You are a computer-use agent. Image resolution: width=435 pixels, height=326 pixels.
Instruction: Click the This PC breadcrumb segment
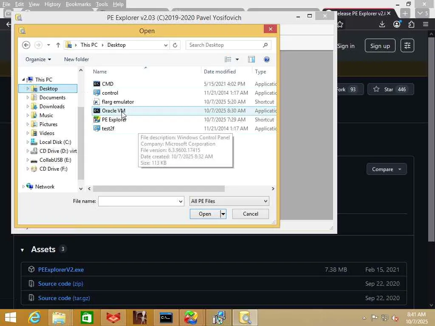89,45
